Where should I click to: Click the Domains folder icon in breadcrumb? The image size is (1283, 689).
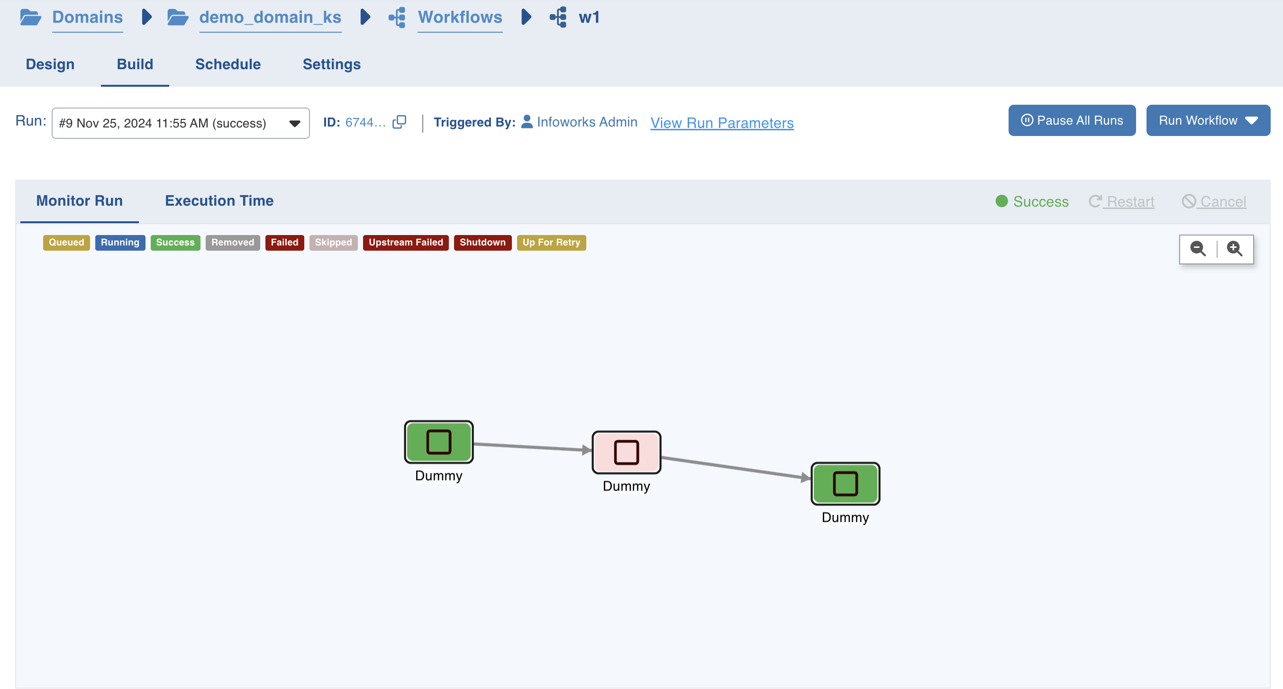30,18
